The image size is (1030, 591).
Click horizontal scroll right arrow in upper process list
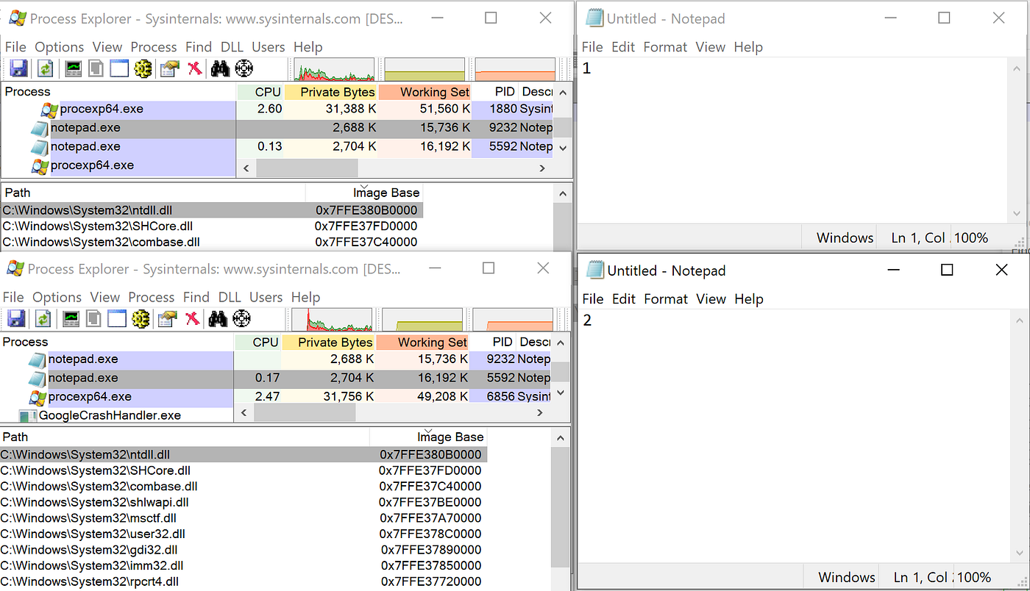coord(542,168)
